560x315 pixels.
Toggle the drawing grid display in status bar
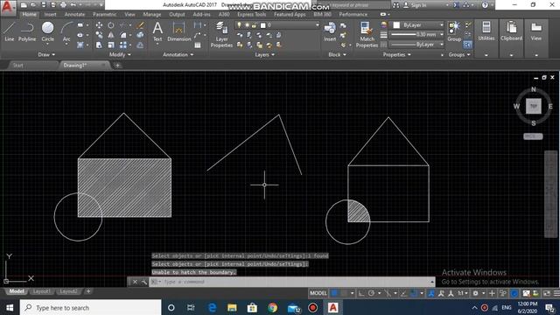pyautogui.click(x=334, y=293)
